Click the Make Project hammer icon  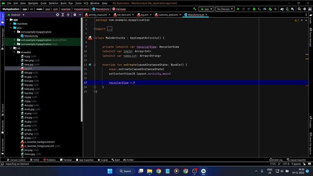(x=195, y=9)
